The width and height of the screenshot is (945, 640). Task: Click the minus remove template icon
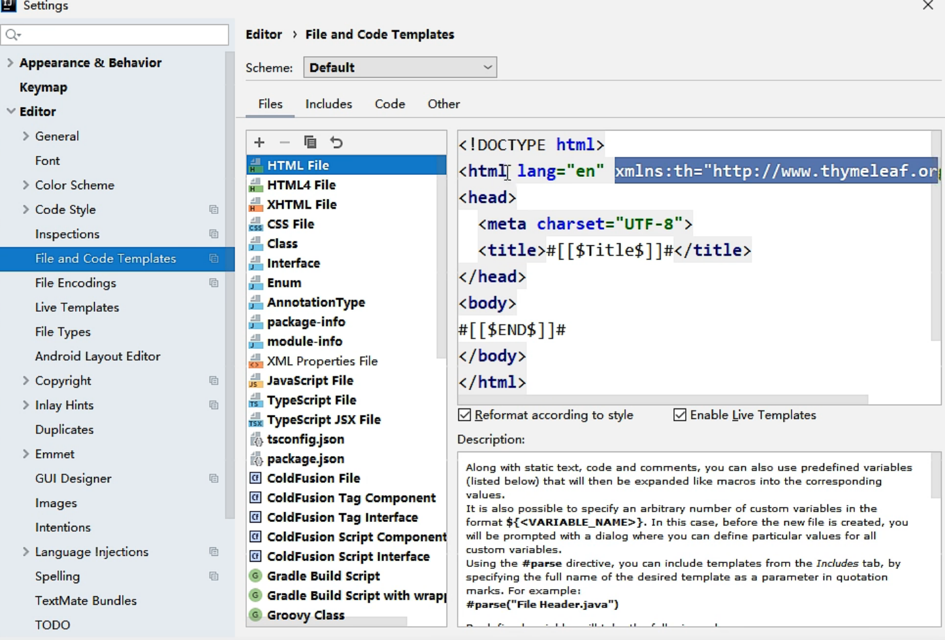pos(285,142)
